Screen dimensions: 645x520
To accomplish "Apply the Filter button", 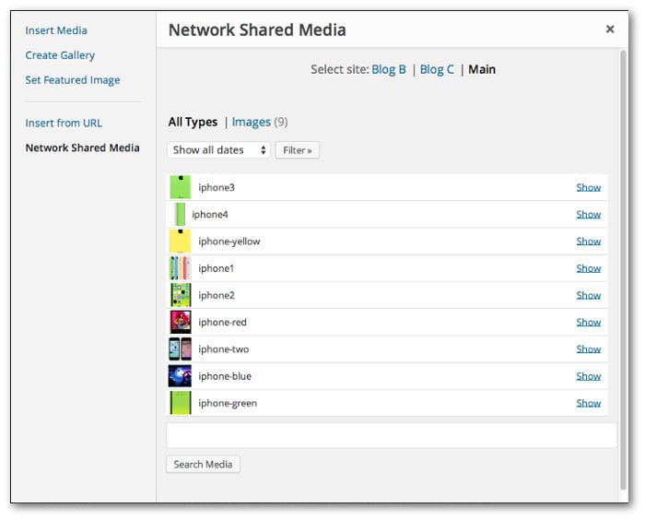I will tap(298, 150).
